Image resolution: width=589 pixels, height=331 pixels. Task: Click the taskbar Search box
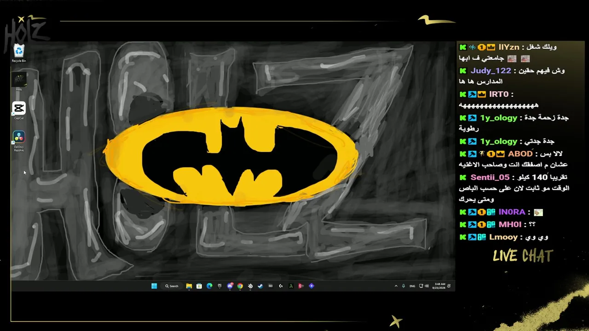172,286
